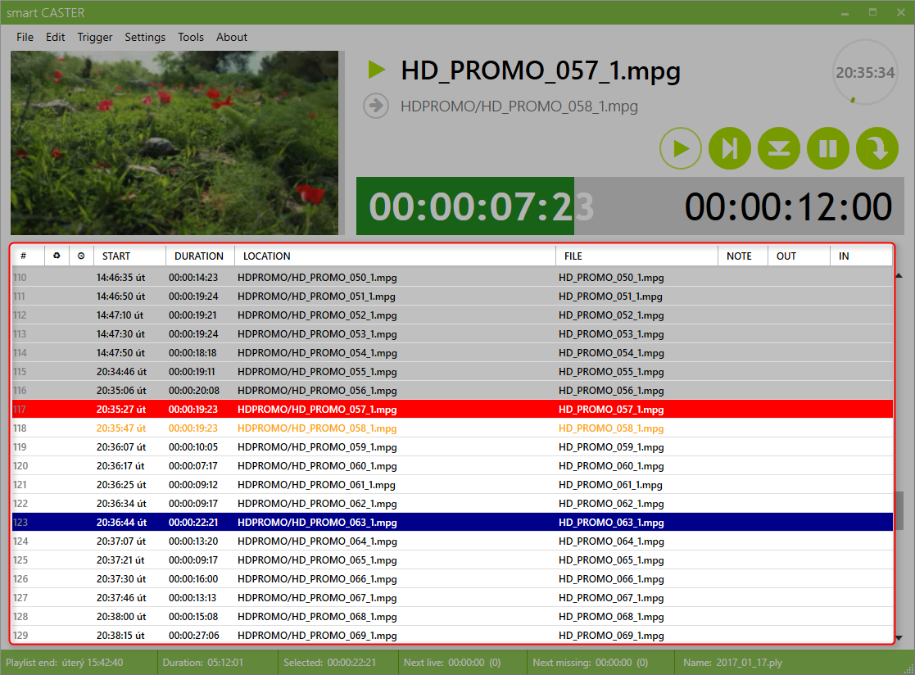
Task: Click the video preview thumbnail
Action: click(x=174, y=143)
